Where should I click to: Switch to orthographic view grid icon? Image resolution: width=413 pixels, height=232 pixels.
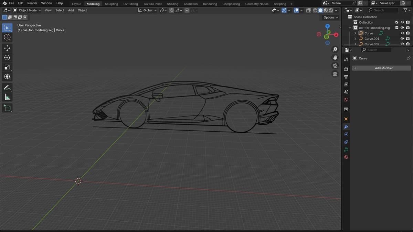pos(335,74)
